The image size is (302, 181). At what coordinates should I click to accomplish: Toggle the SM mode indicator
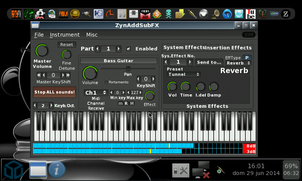click(x=248, y=35)
